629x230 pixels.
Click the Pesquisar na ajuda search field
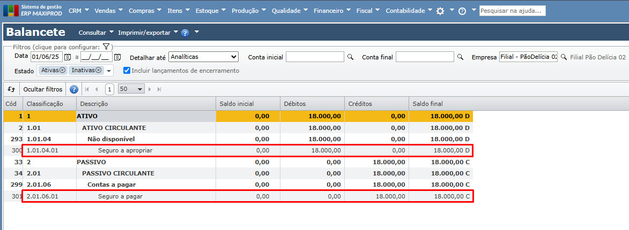(x=512, y=10)
